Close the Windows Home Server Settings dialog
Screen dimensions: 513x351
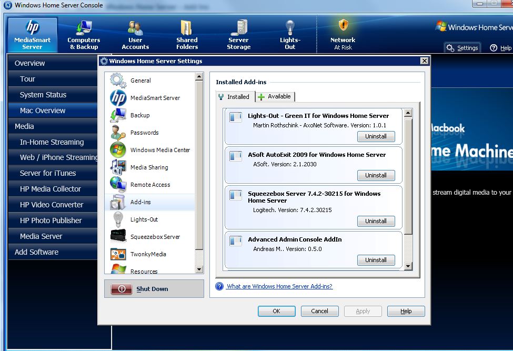424,61
